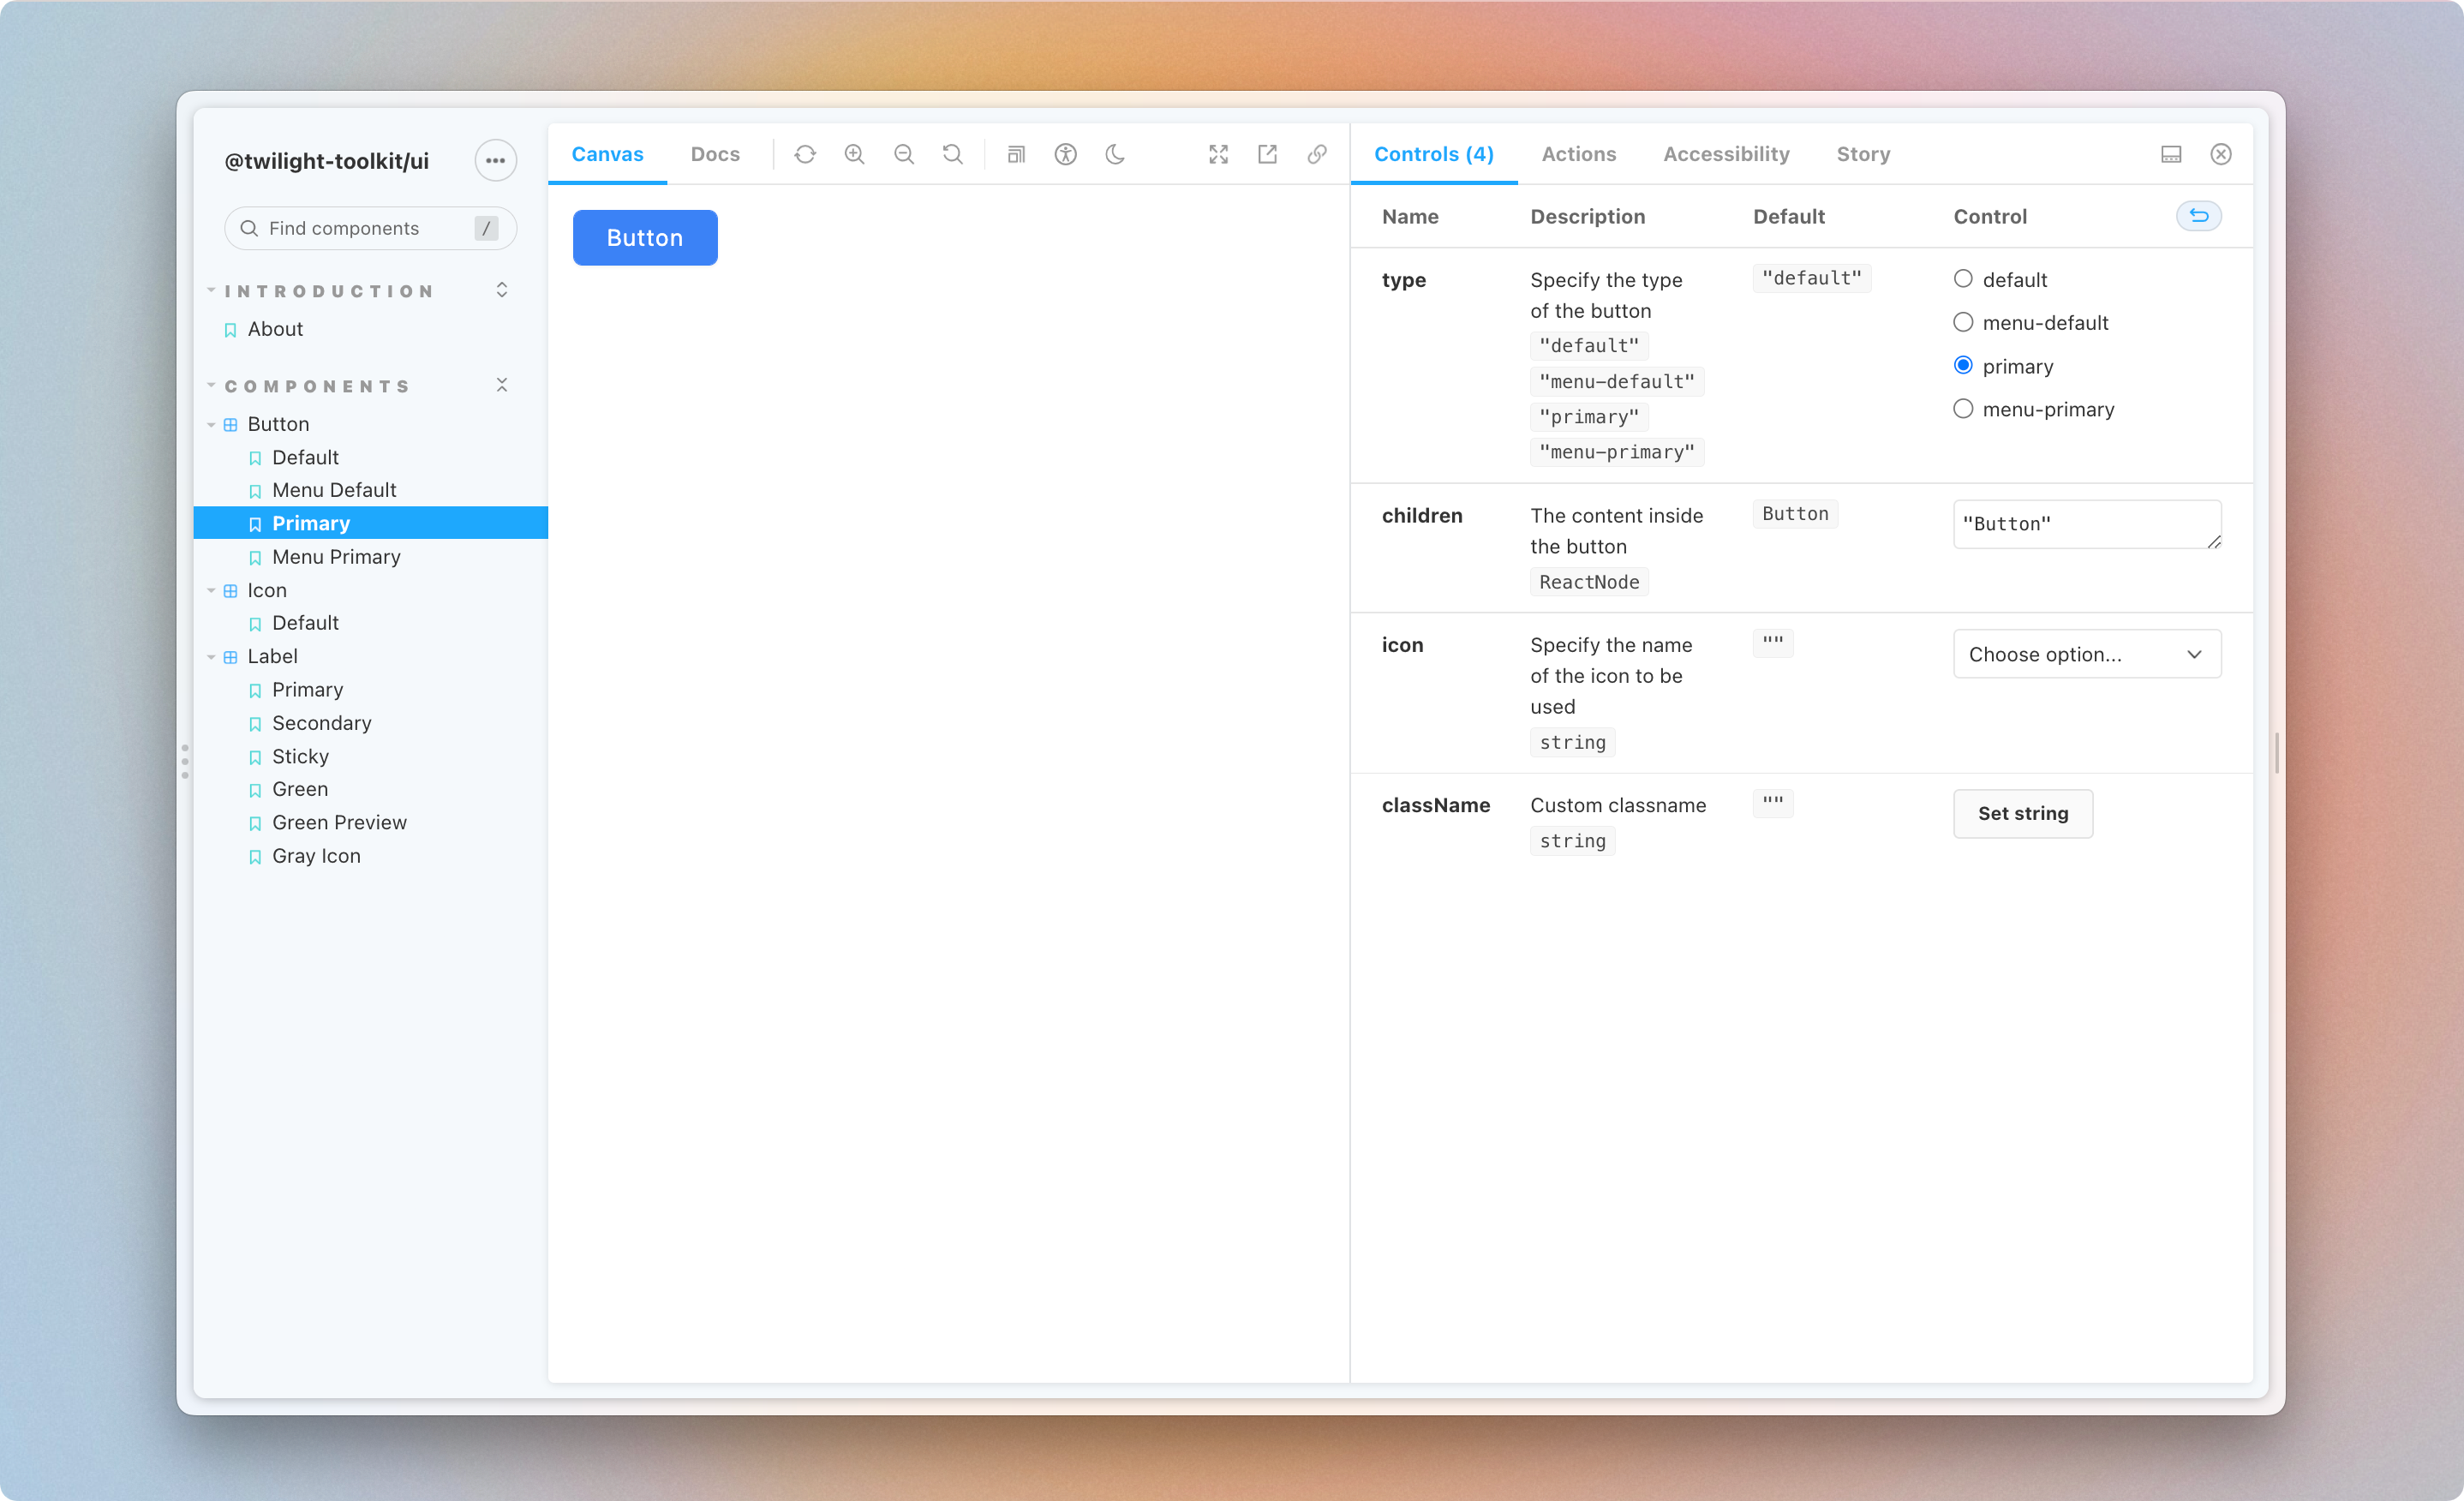Click the blue Button preview
Viewport: 2464px width, 1501px height.
point(645,238)
